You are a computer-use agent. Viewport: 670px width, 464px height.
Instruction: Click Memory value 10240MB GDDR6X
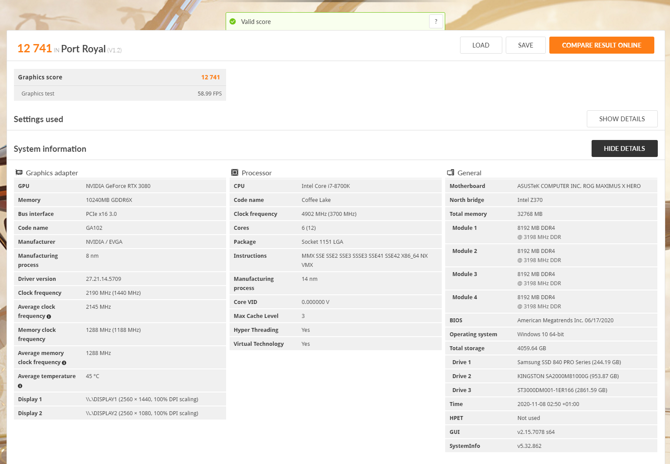pyautogui.click(x=109, y=200)
